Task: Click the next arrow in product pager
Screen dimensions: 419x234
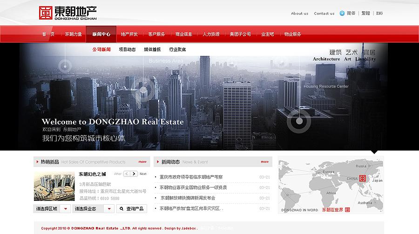Action: pos(134,174)
